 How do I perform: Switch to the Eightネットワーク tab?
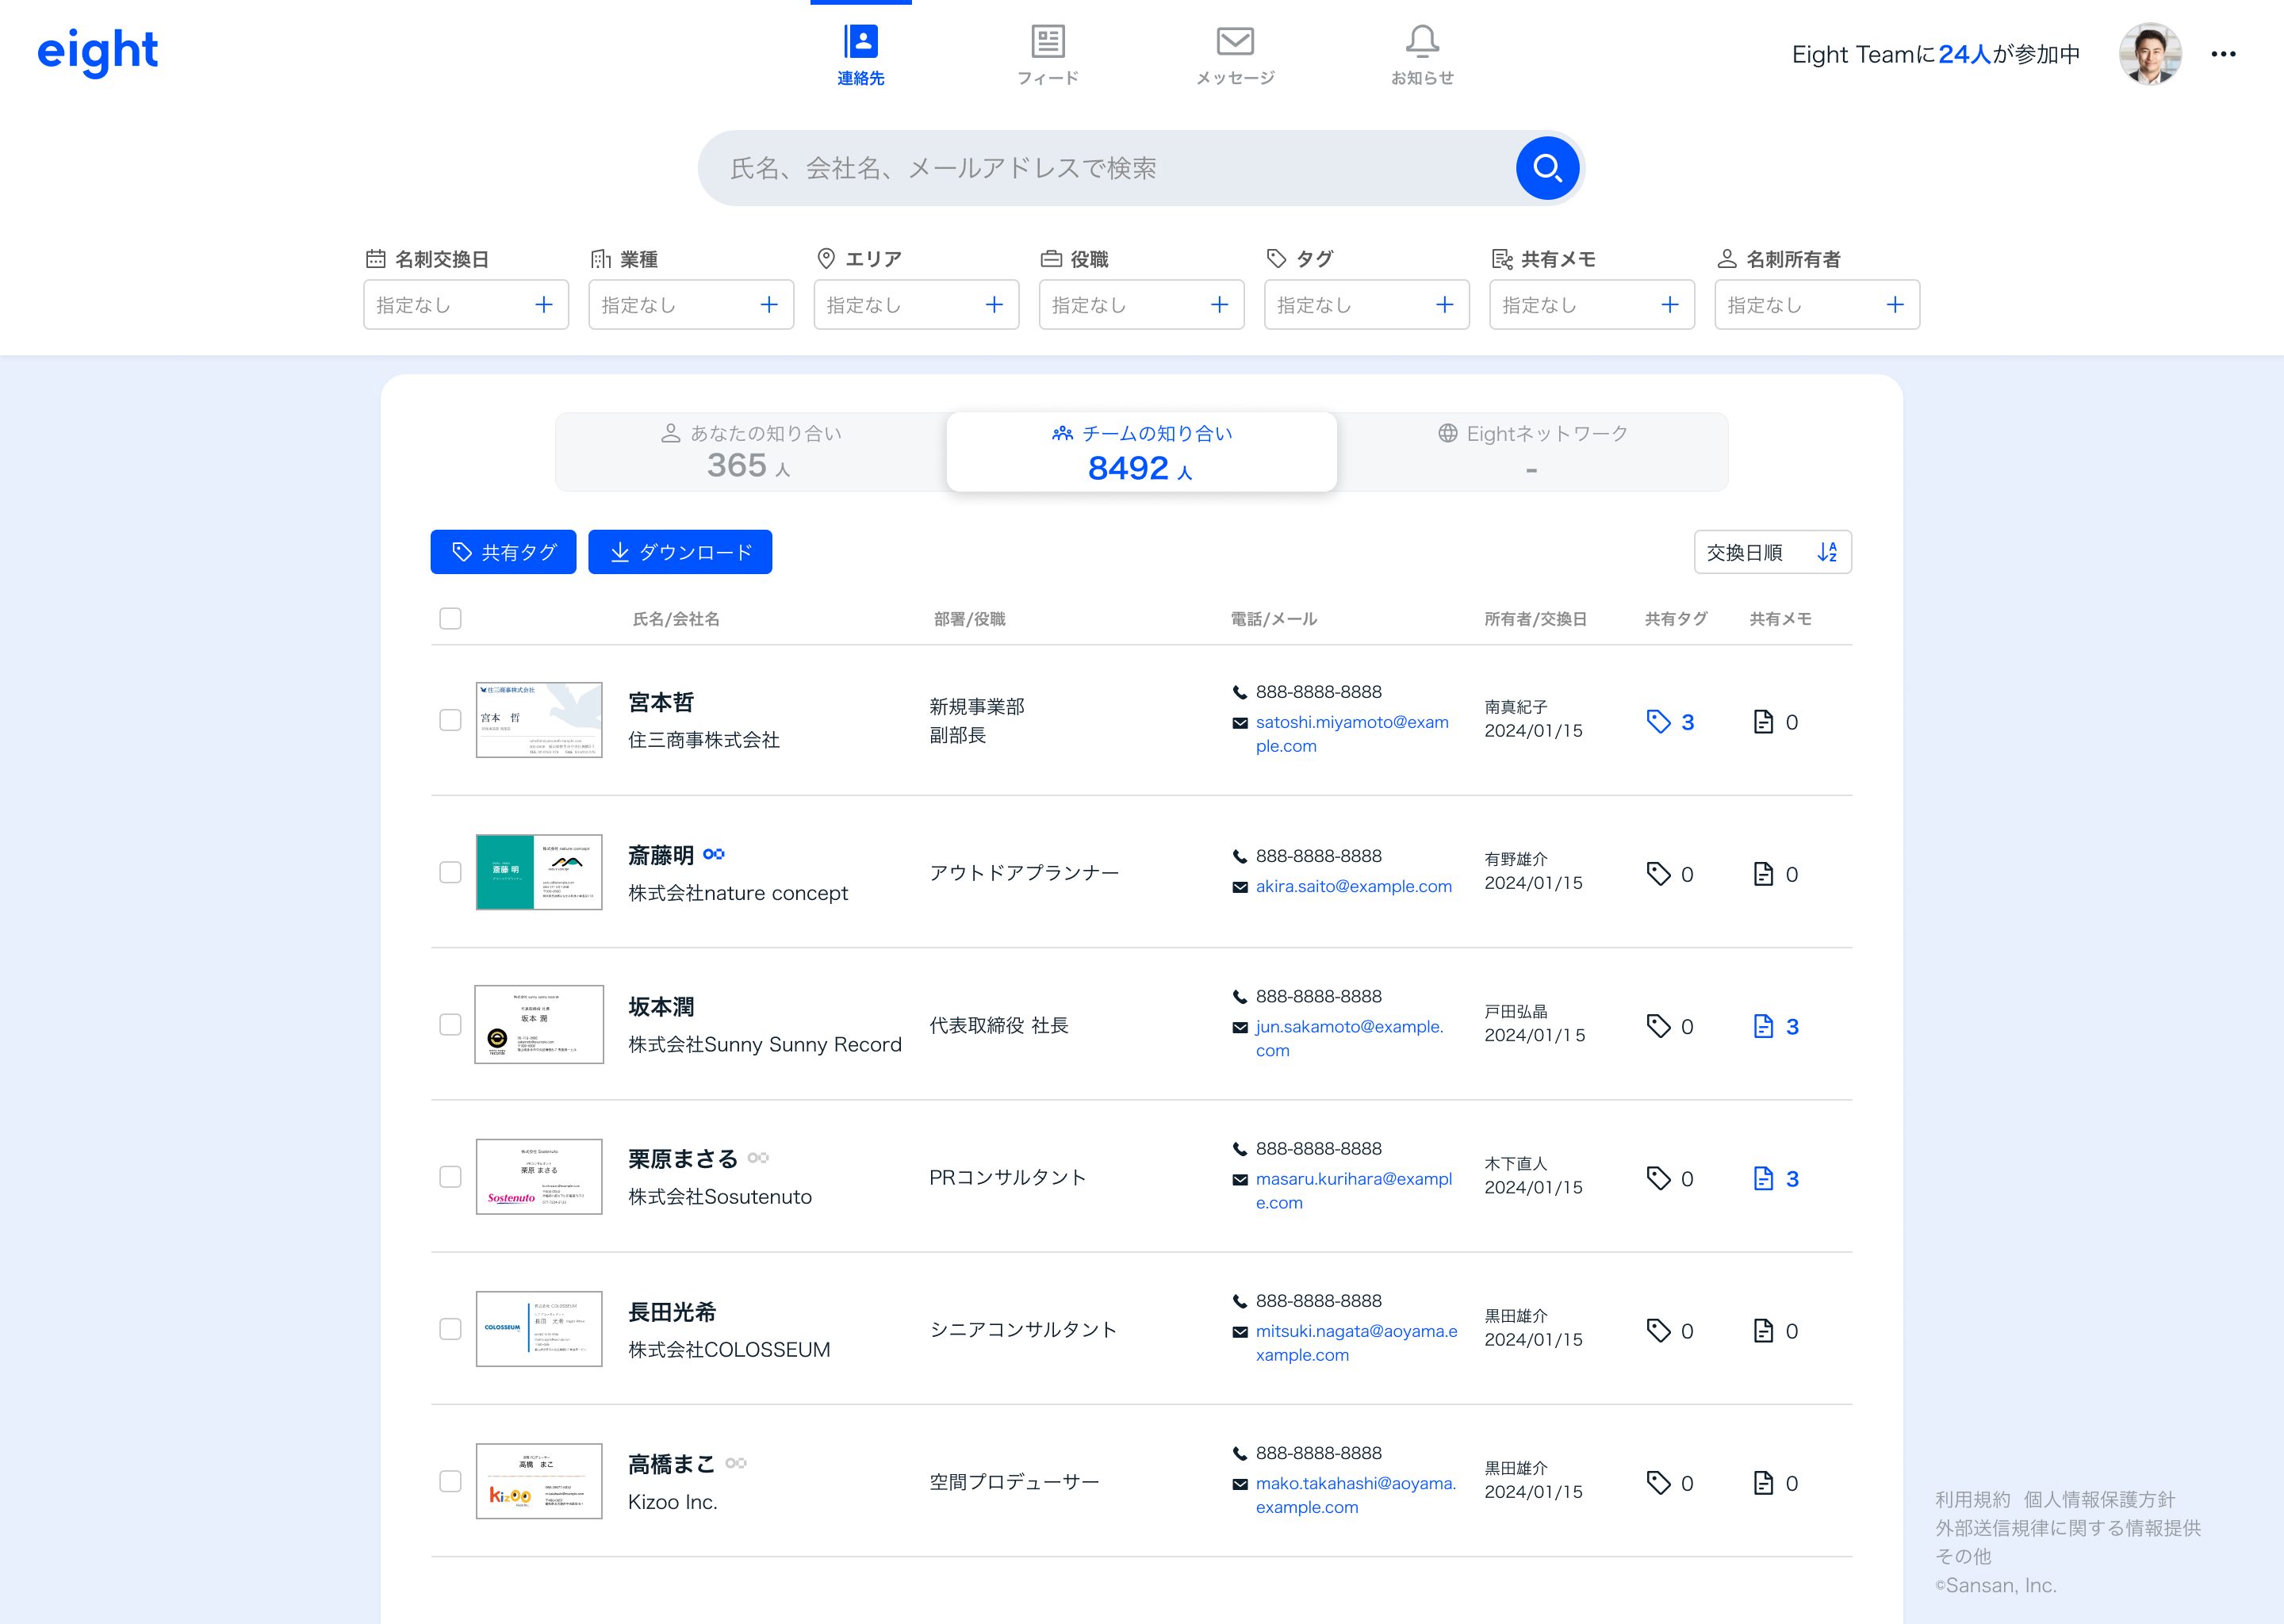pyautogui.click(x=1531, y=452)
